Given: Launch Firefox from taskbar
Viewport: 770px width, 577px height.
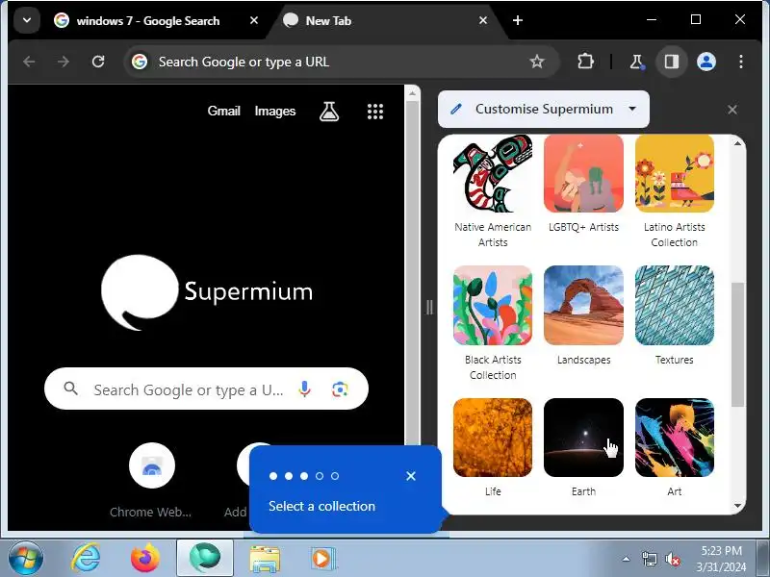Looking at the screenshot, I should pyautogui.click(x=145, y=559).
